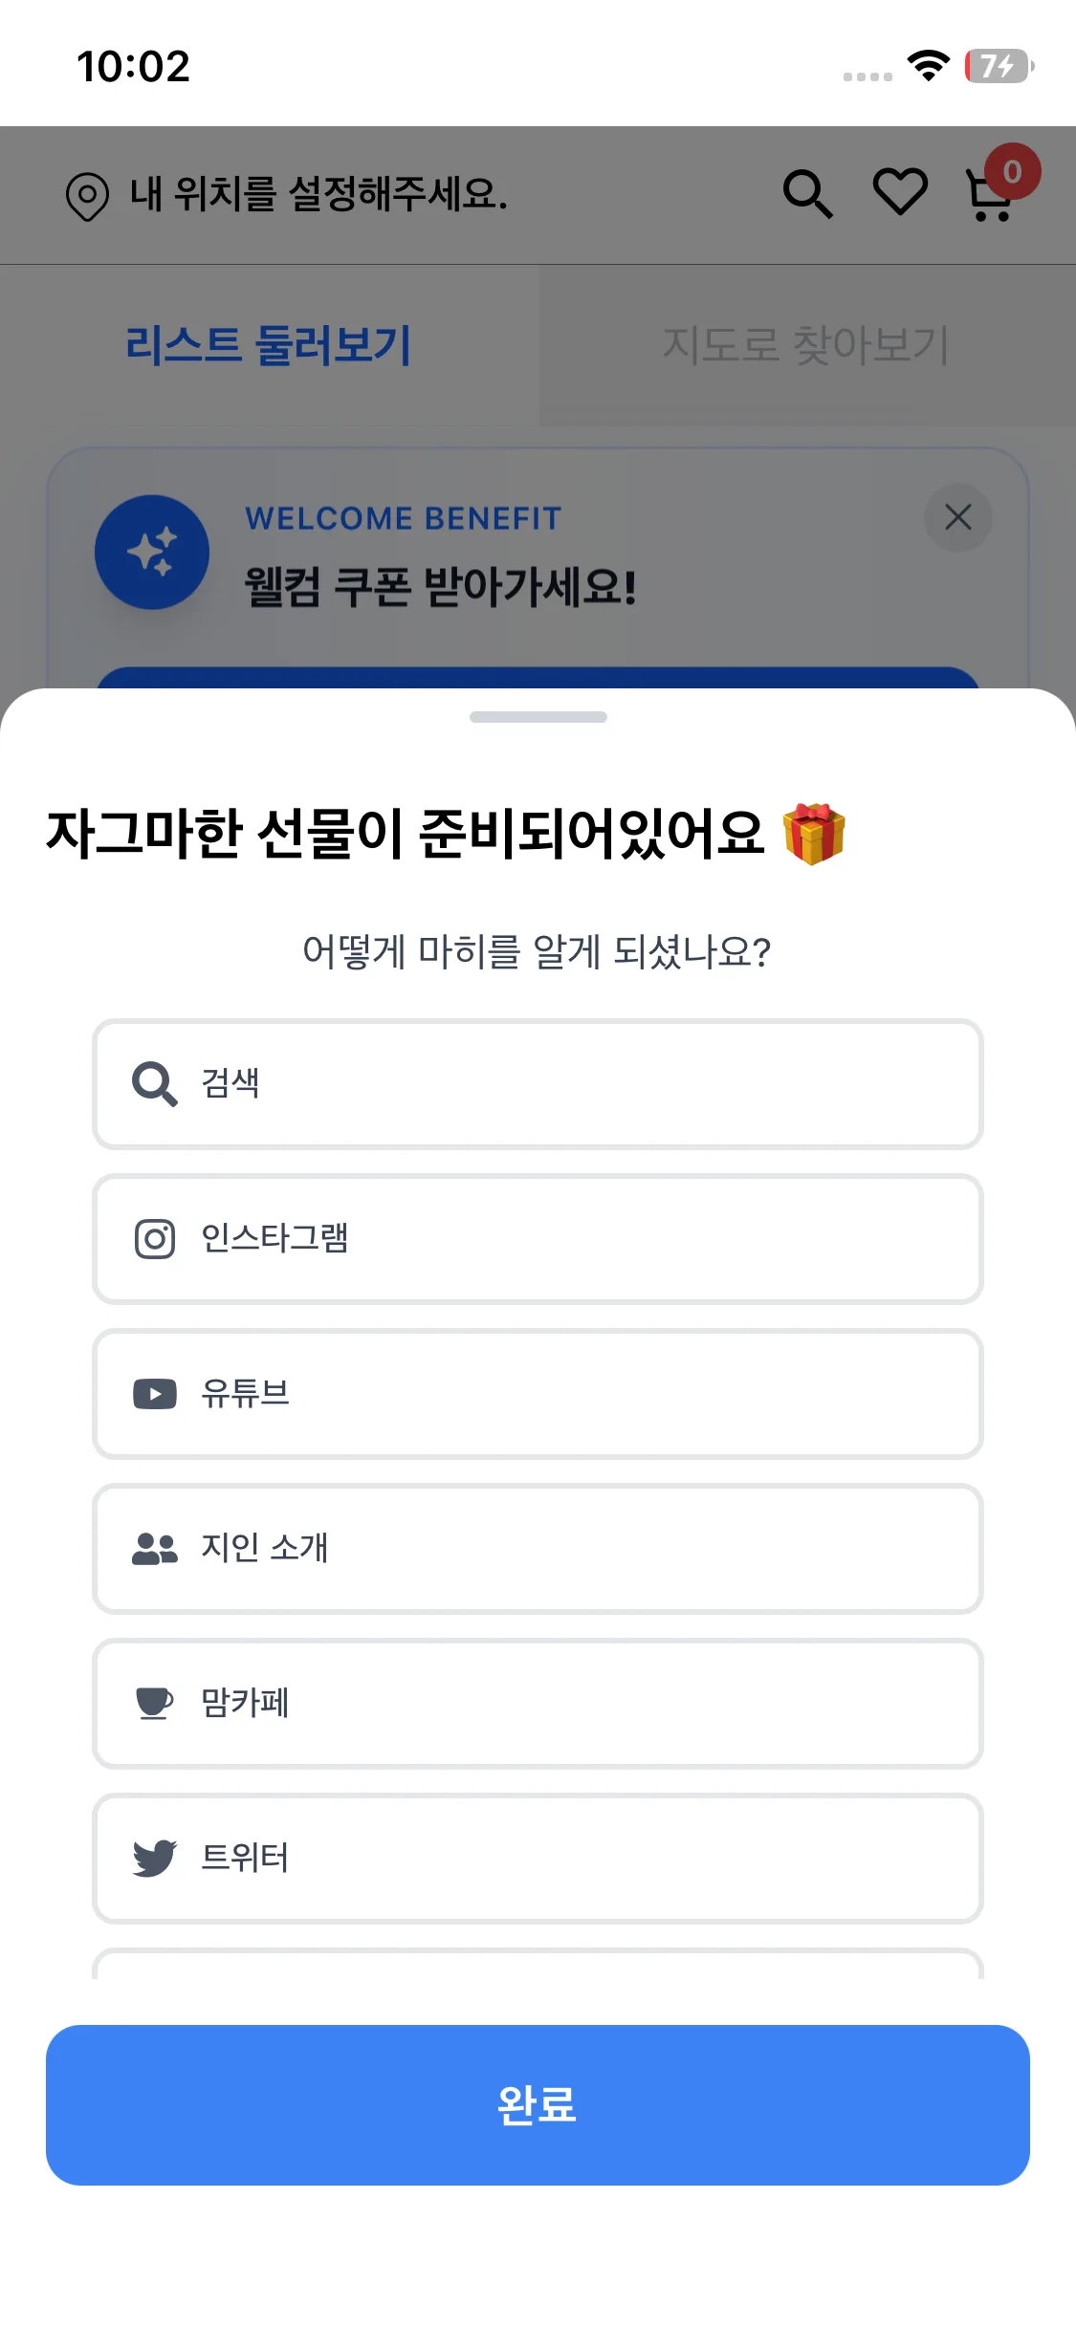Select the 맘카페 option
This screenshot has height=2329, width=1076.
[x=538, y=1704]
